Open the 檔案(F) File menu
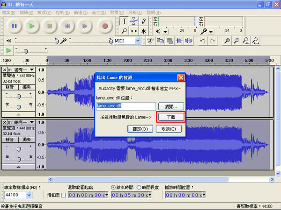Viewport: 281px width, 210px height. pyautogui.click(x=8, y=13)
